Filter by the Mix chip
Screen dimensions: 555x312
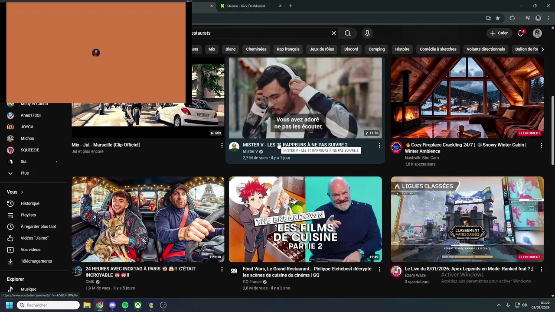point(212,49)
